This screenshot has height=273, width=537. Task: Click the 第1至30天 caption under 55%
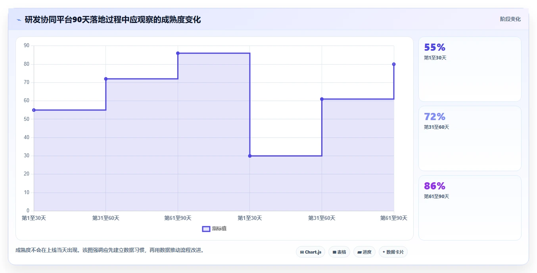(x=435, y=58)
